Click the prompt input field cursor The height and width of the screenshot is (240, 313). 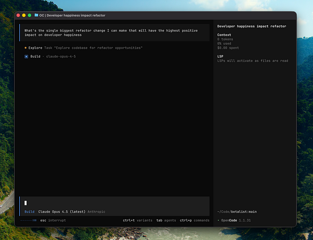pos(26,203)
